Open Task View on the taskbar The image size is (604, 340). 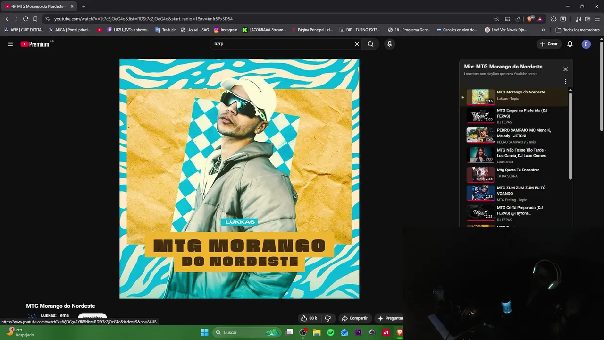pos(289,332)
